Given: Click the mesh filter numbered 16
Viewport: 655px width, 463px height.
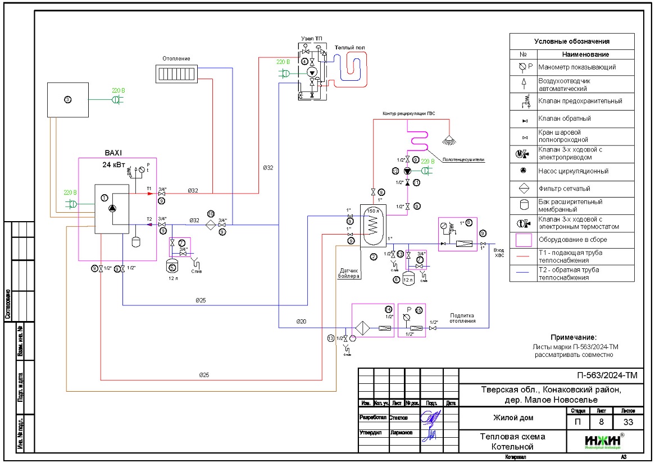Looking at the screenshot, I should click(211, 224).
